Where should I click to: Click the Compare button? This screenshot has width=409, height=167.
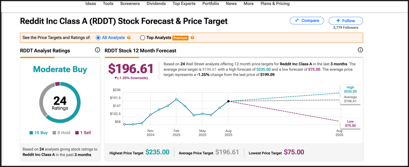coord(307,21)
